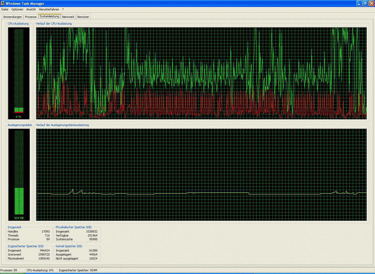Open the Herunterfahren menu
This screenshot has height=274, width=375.
49,9
